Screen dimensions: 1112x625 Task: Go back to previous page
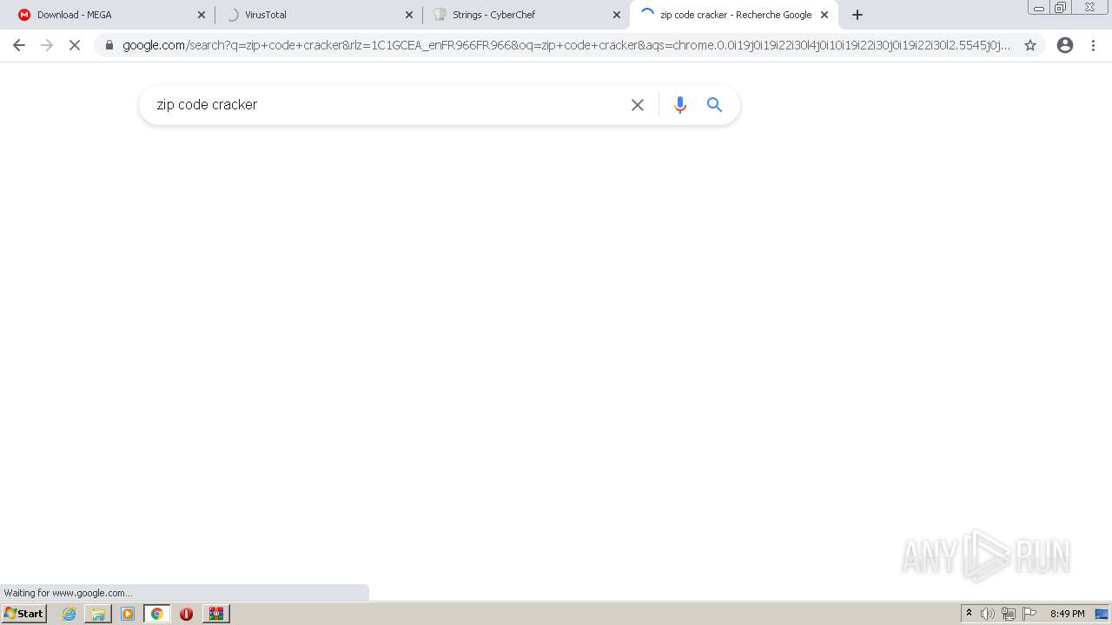(x=19, y=45)
